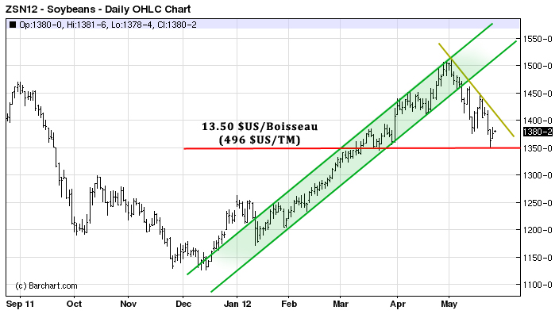Click the 13.50 $US/Boisseau annotation

(258, 126)
